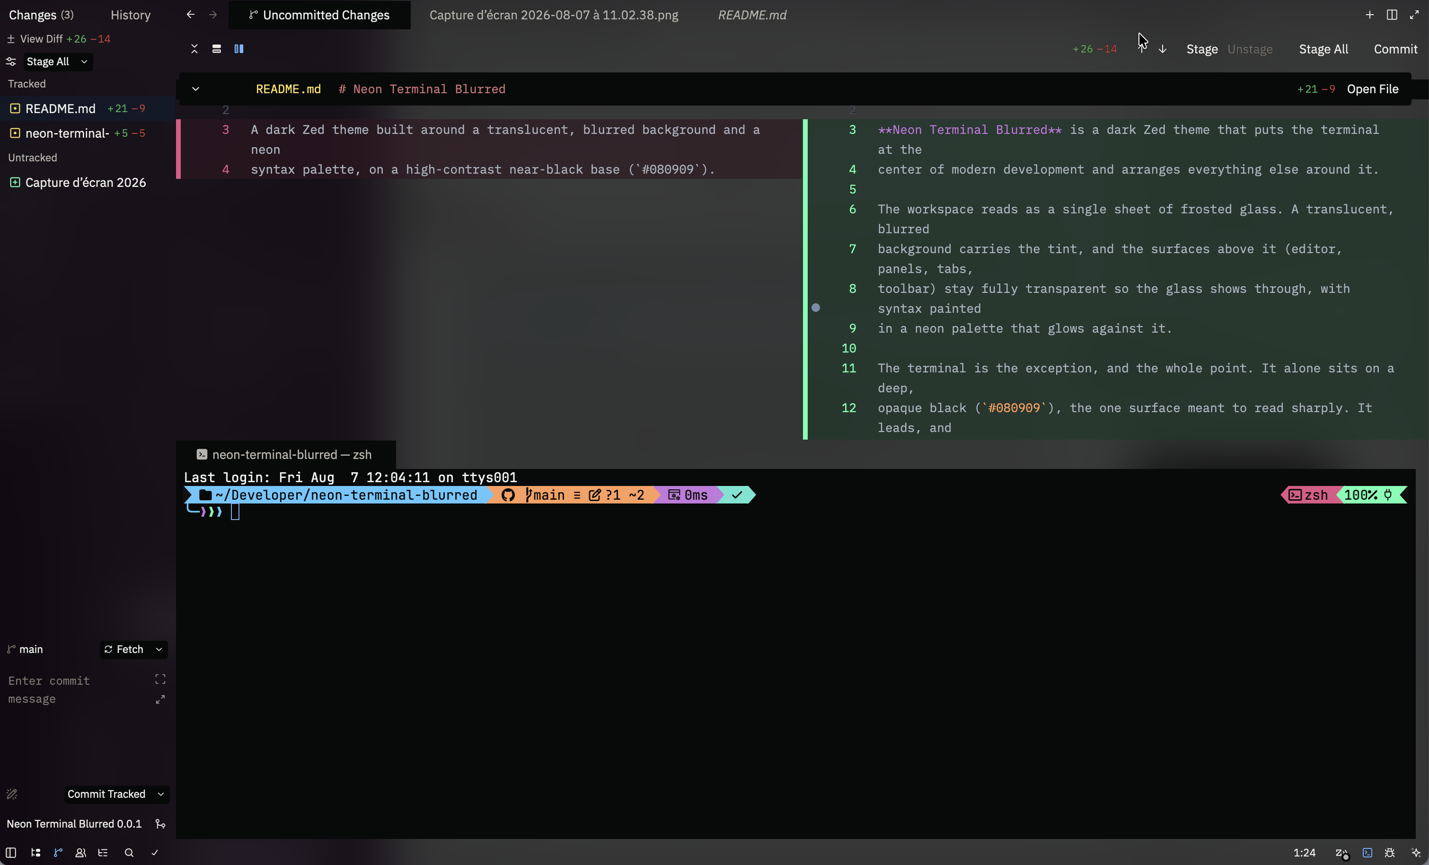1429x865 pixels.
Task: Open the Commit Tracked dropdown chevron
Action: point(161,794)
